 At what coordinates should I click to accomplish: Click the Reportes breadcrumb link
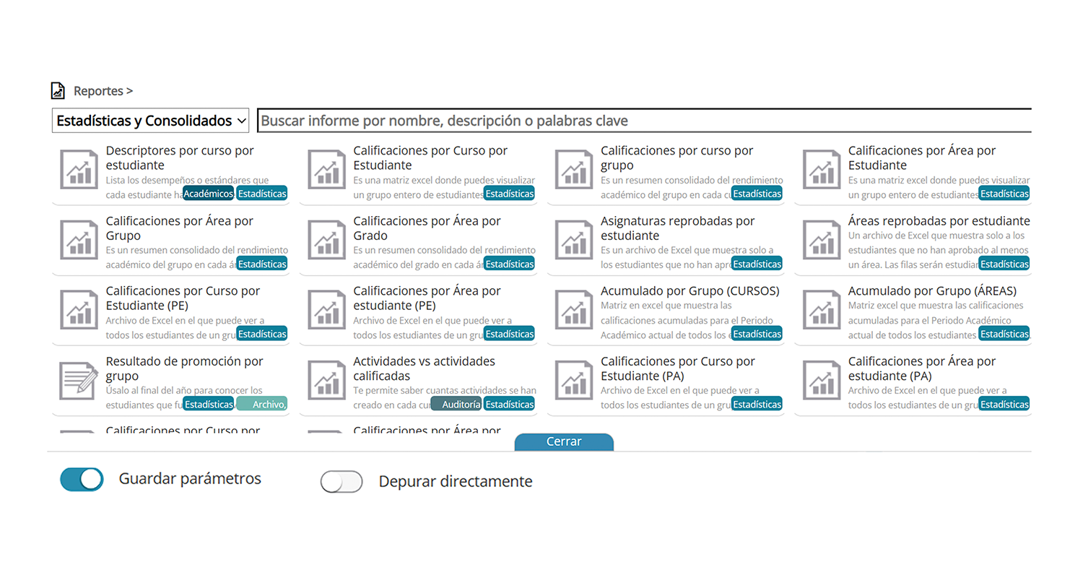[98, 91]
